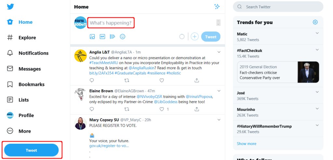Open Lists from the sidebar

click(18, 100)
